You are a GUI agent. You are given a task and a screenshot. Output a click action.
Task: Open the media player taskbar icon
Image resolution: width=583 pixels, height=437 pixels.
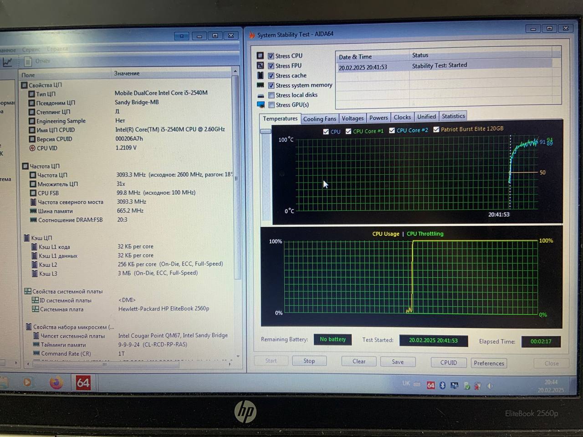pyautogui.click(x=27, y=382)
